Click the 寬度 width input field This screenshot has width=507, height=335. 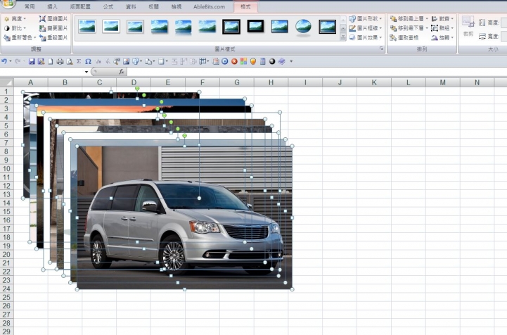pos(503,37)
